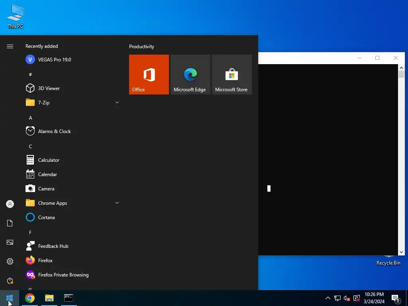Screen dimensions: 408x306
Task: Open the Power options icon
Action: coord(10,280)
